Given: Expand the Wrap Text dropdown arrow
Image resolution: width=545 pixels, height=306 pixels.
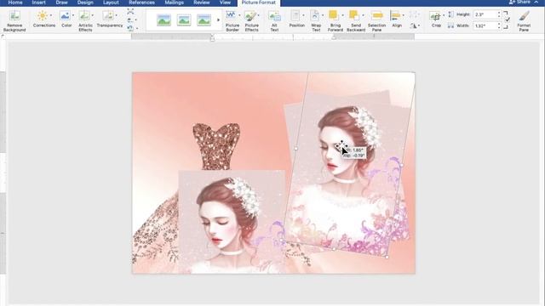Looking at the screenshot, I should [x=323, y=15].
